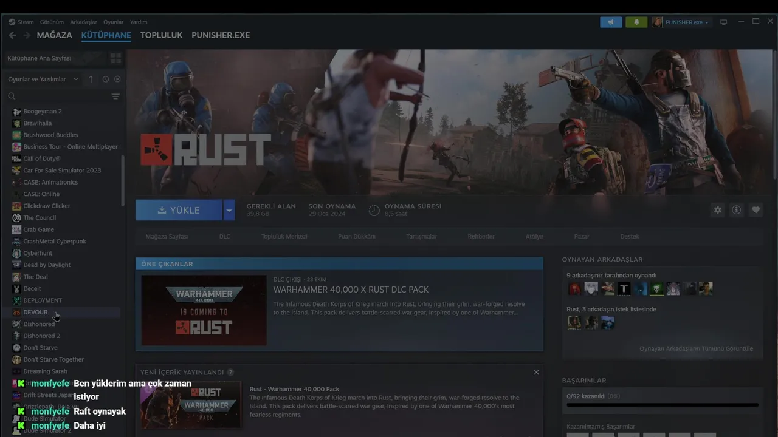Screen dimensions: 778x437
Task: Open the Yardım menu
Action: [x=139, y=22]
